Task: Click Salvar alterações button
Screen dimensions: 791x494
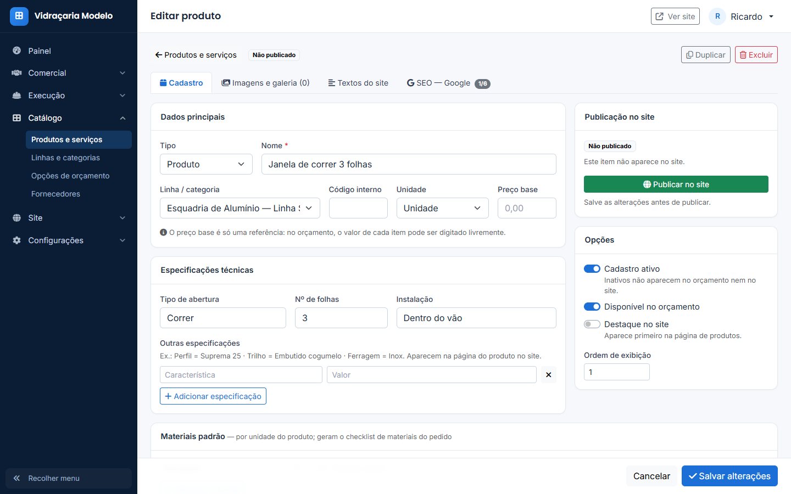Action: tap(729, 476)
